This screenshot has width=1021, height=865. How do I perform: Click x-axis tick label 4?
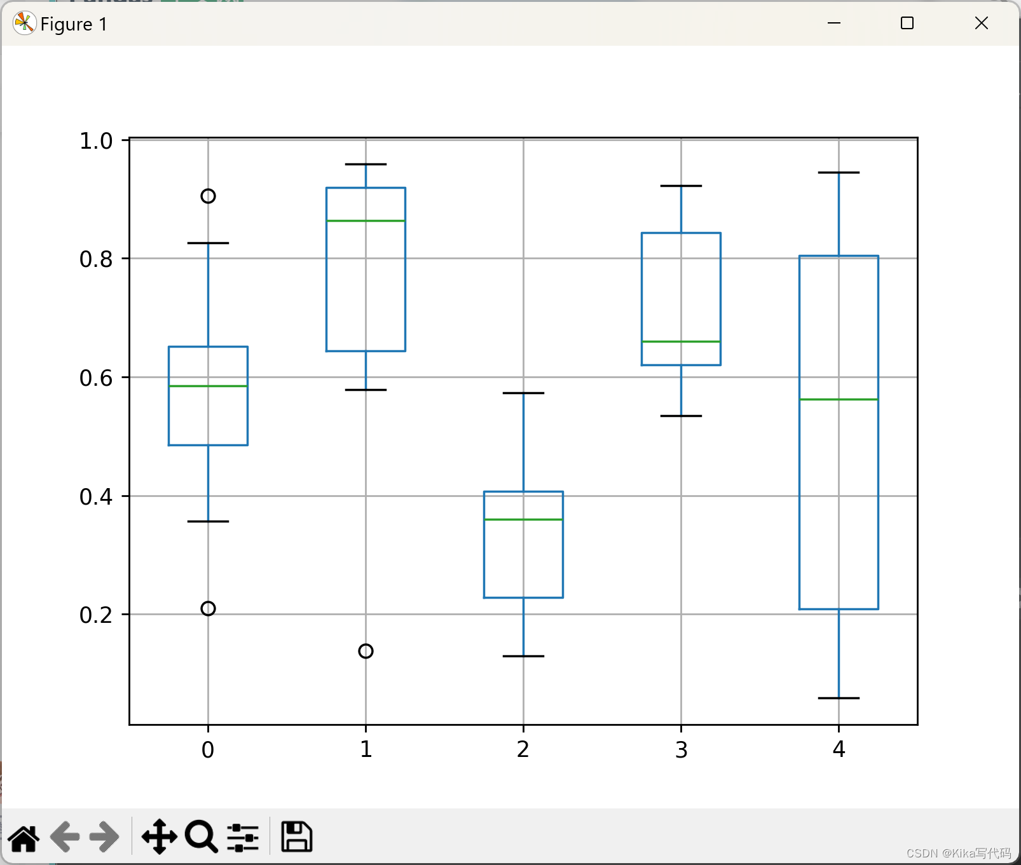pyautogui.click(x=839, y=750)
